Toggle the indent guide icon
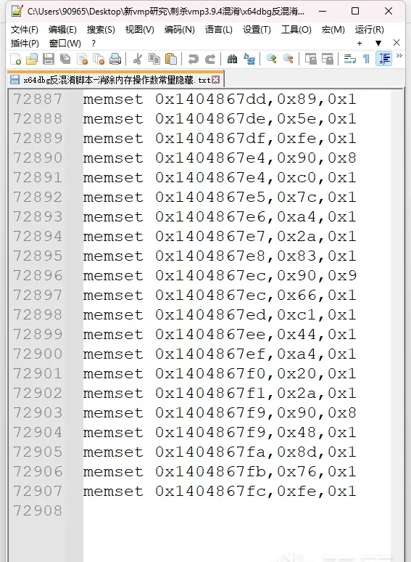Screen dimensions: 411x562 tap(384, 59)
